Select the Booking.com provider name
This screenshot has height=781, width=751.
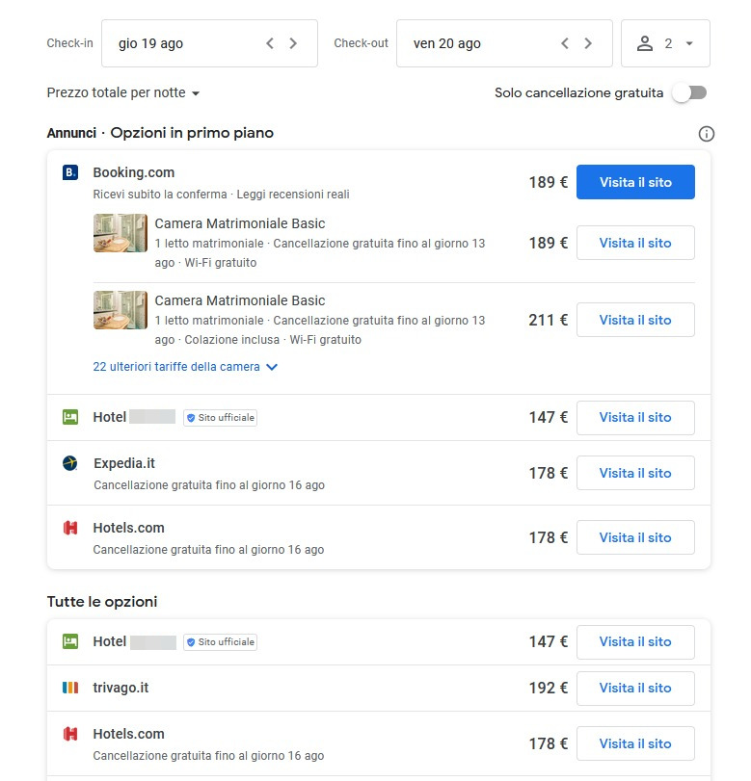134,172
